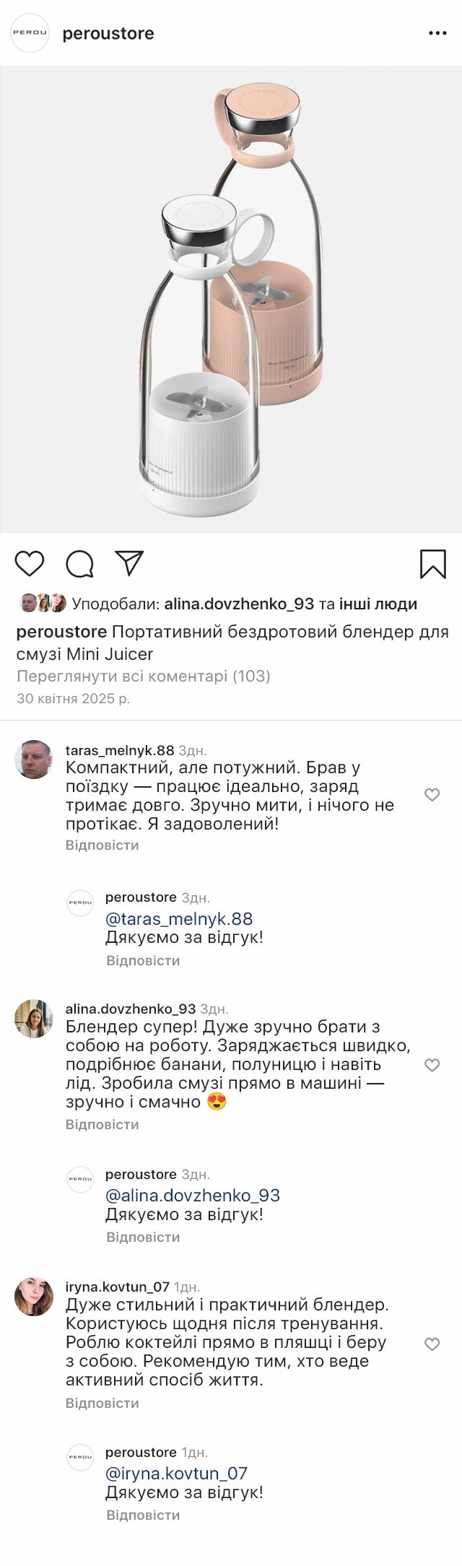Image resolution: width=462 pixels, height=1566 pixels.
Task: Open the comment bubble icon
Action: [x=79, y=564]
